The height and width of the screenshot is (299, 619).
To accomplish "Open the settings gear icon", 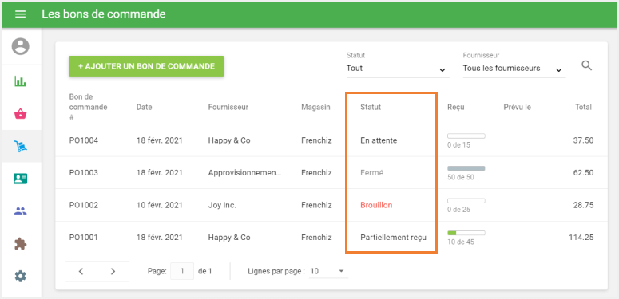I will pos(21,276).
